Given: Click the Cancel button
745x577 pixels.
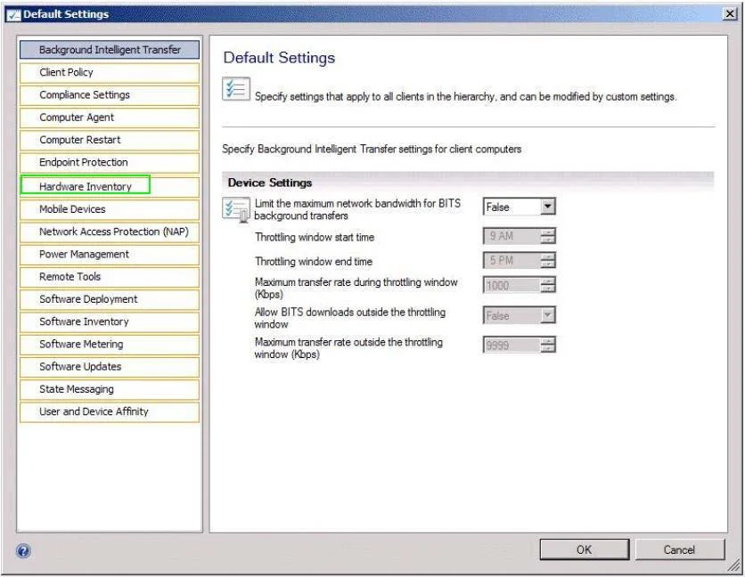Looking at the screenshot, I should (679, 550).
